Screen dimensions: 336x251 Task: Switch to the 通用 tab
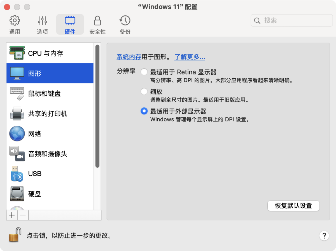(x=15, y=25)
